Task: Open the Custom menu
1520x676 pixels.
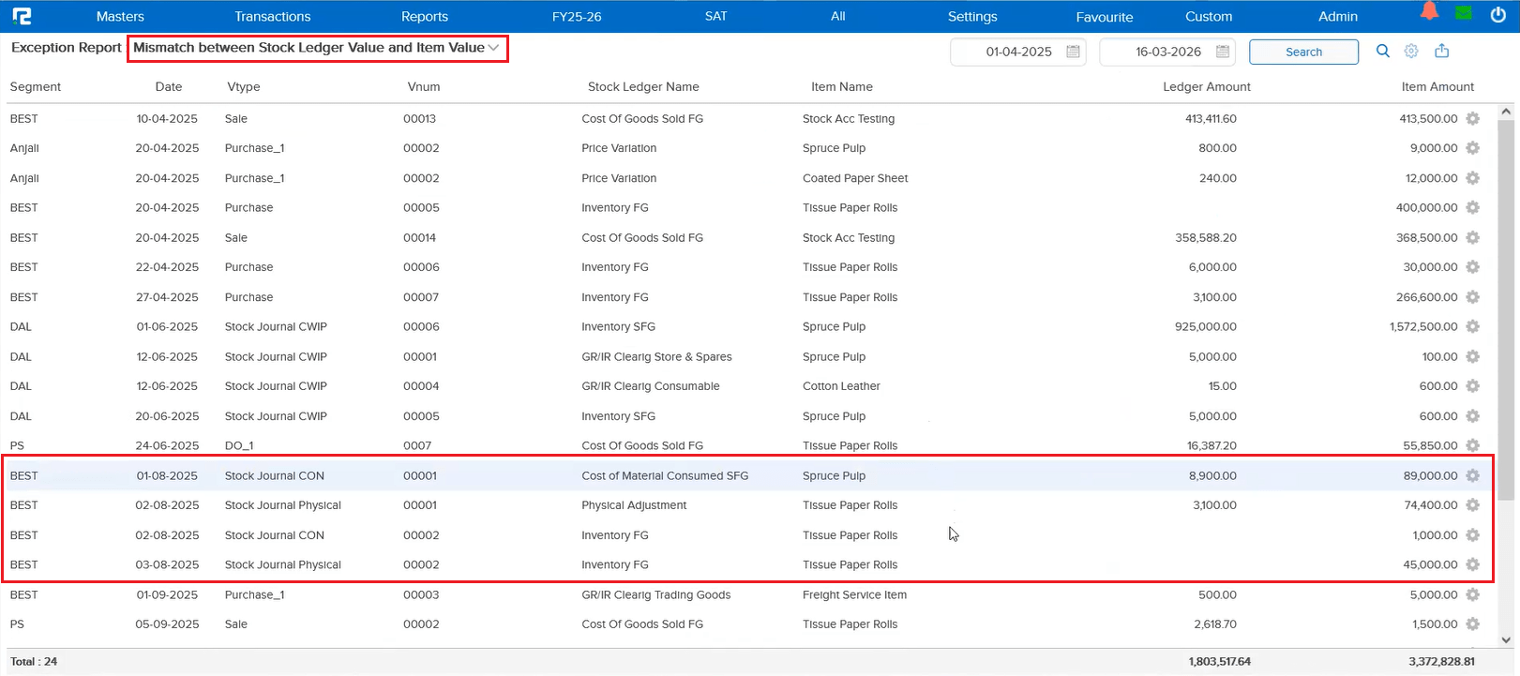Action: pyautogui.click(x=1209, y=16)
